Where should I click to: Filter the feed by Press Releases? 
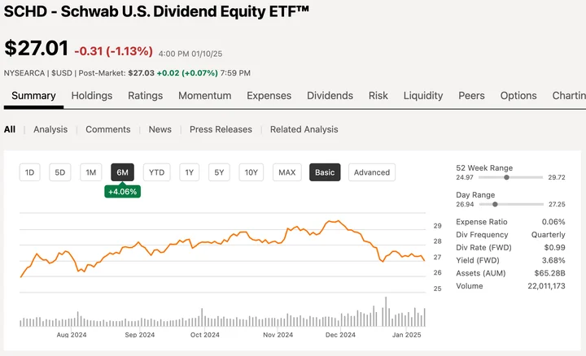pos(221,129)
